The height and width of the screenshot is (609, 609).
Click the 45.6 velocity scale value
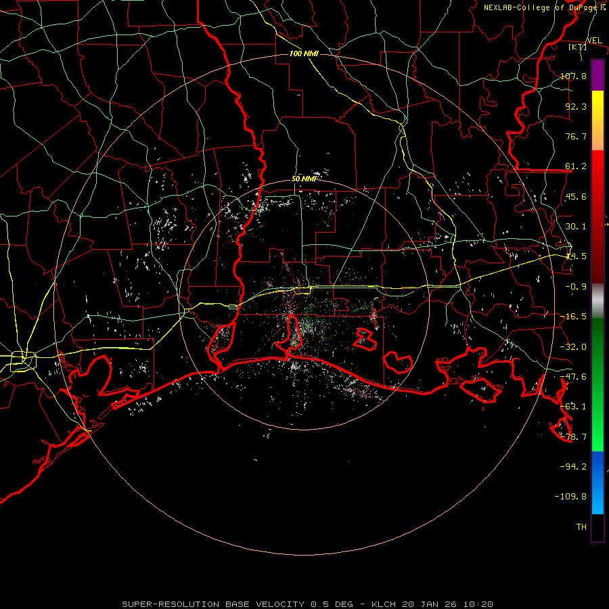[x=576, y=196]
